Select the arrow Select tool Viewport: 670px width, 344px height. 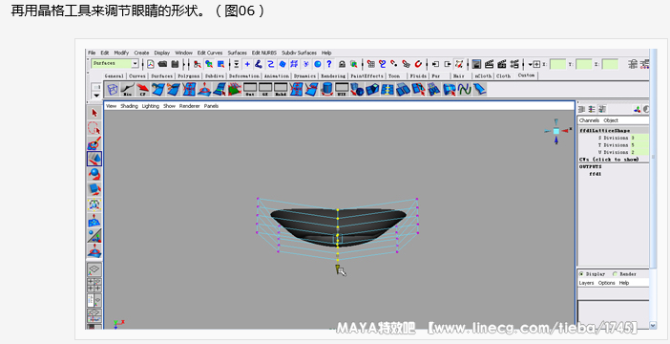pos(94,113)
